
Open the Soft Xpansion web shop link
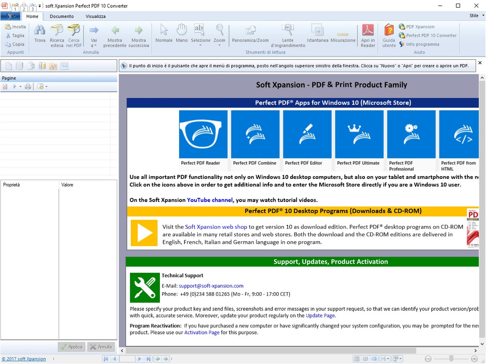pyautogui.click(x=216, y=227)
